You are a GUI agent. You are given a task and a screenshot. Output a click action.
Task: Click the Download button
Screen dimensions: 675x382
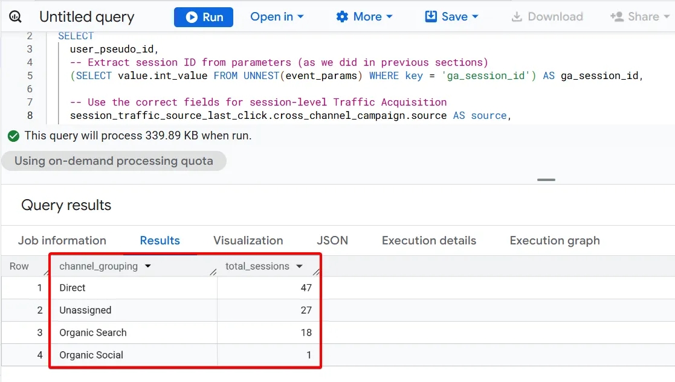coord(547,17)
